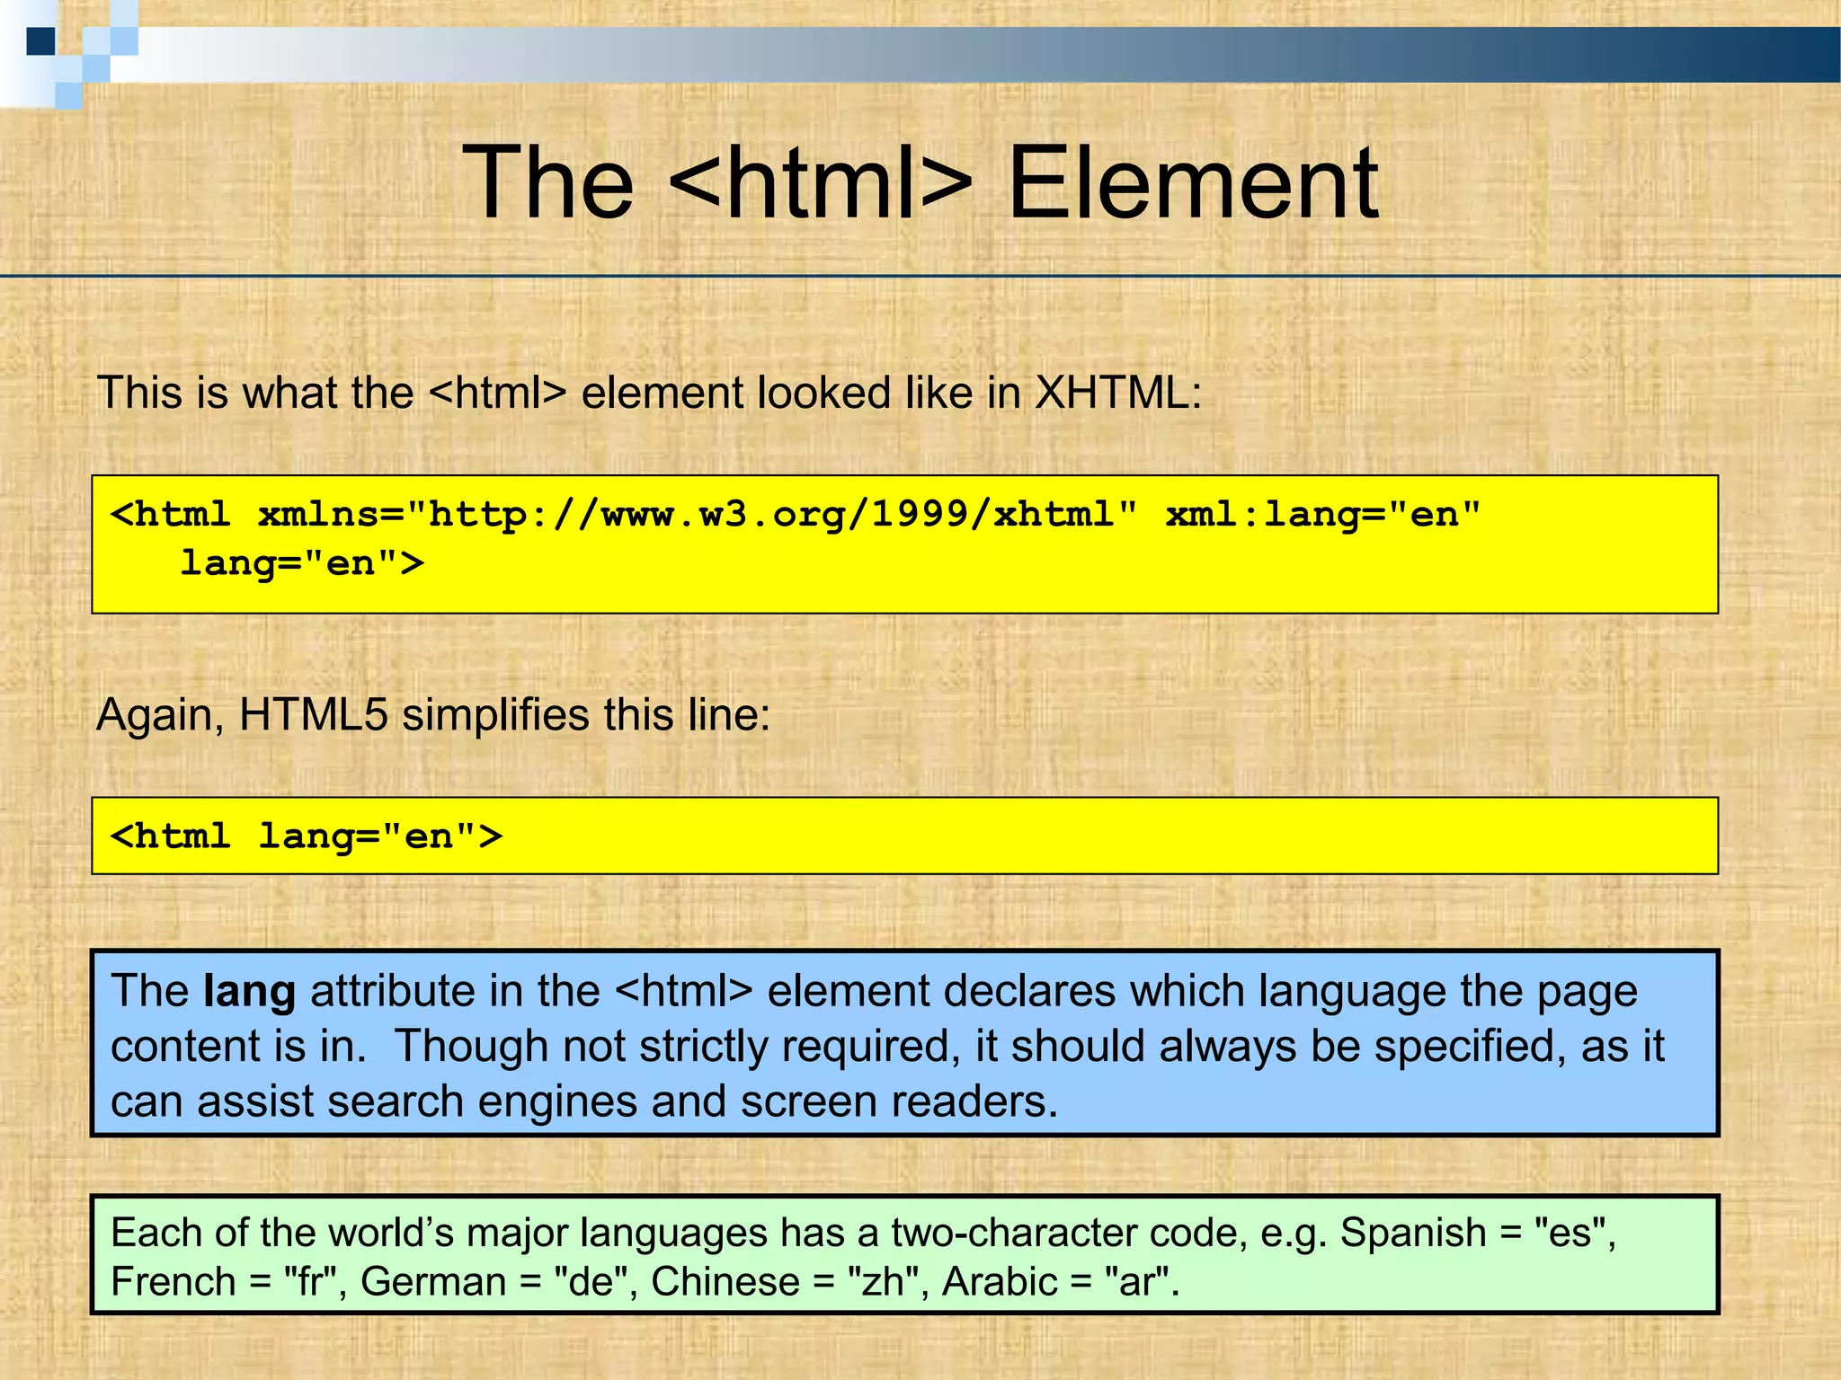
Task: Click xml:lang="en" in the XHTML code
Action: tap(1321, 515)
